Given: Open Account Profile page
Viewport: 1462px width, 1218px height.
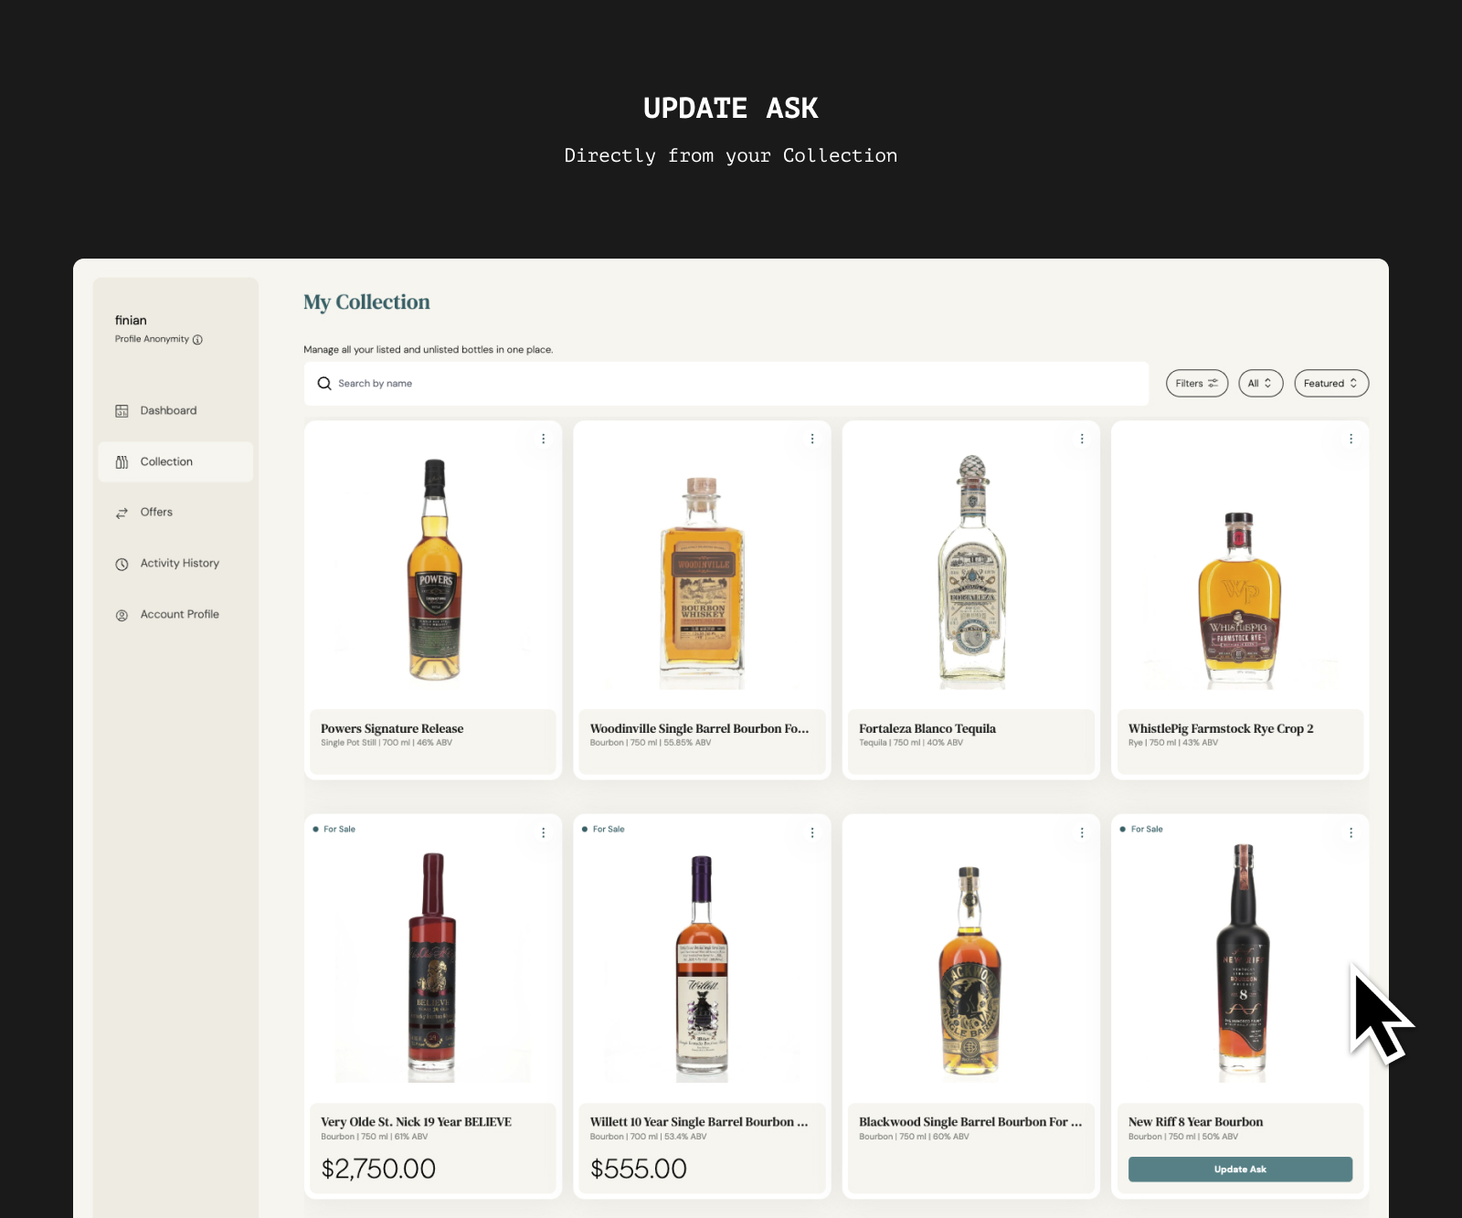Looking at the screenshot, I should (x=175, y=615).
